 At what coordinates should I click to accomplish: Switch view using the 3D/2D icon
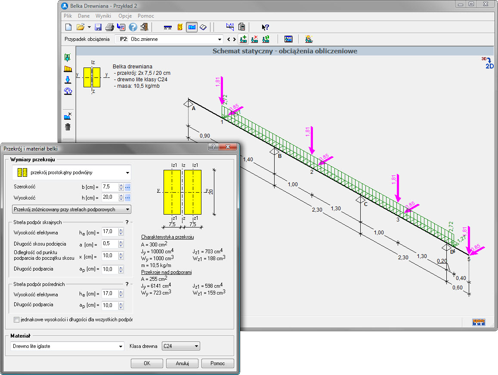tap(488, 63)
